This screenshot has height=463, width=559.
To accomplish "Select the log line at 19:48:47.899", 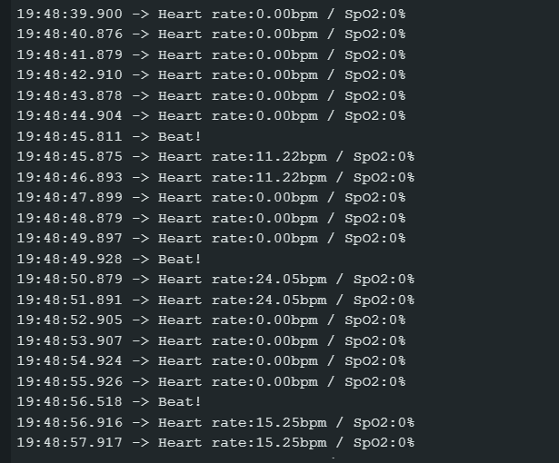I will pyautogui.click(x=211, y=198).
